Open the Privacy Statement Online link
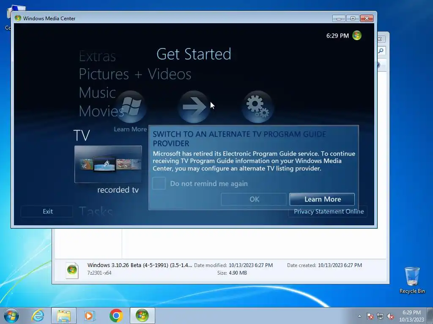The height and width of the screenshot is (324, 433). 329,211
